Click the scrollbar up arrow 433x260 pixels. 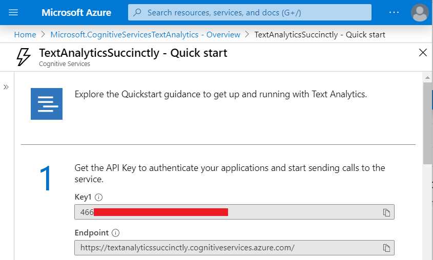[x=427, y=78]
